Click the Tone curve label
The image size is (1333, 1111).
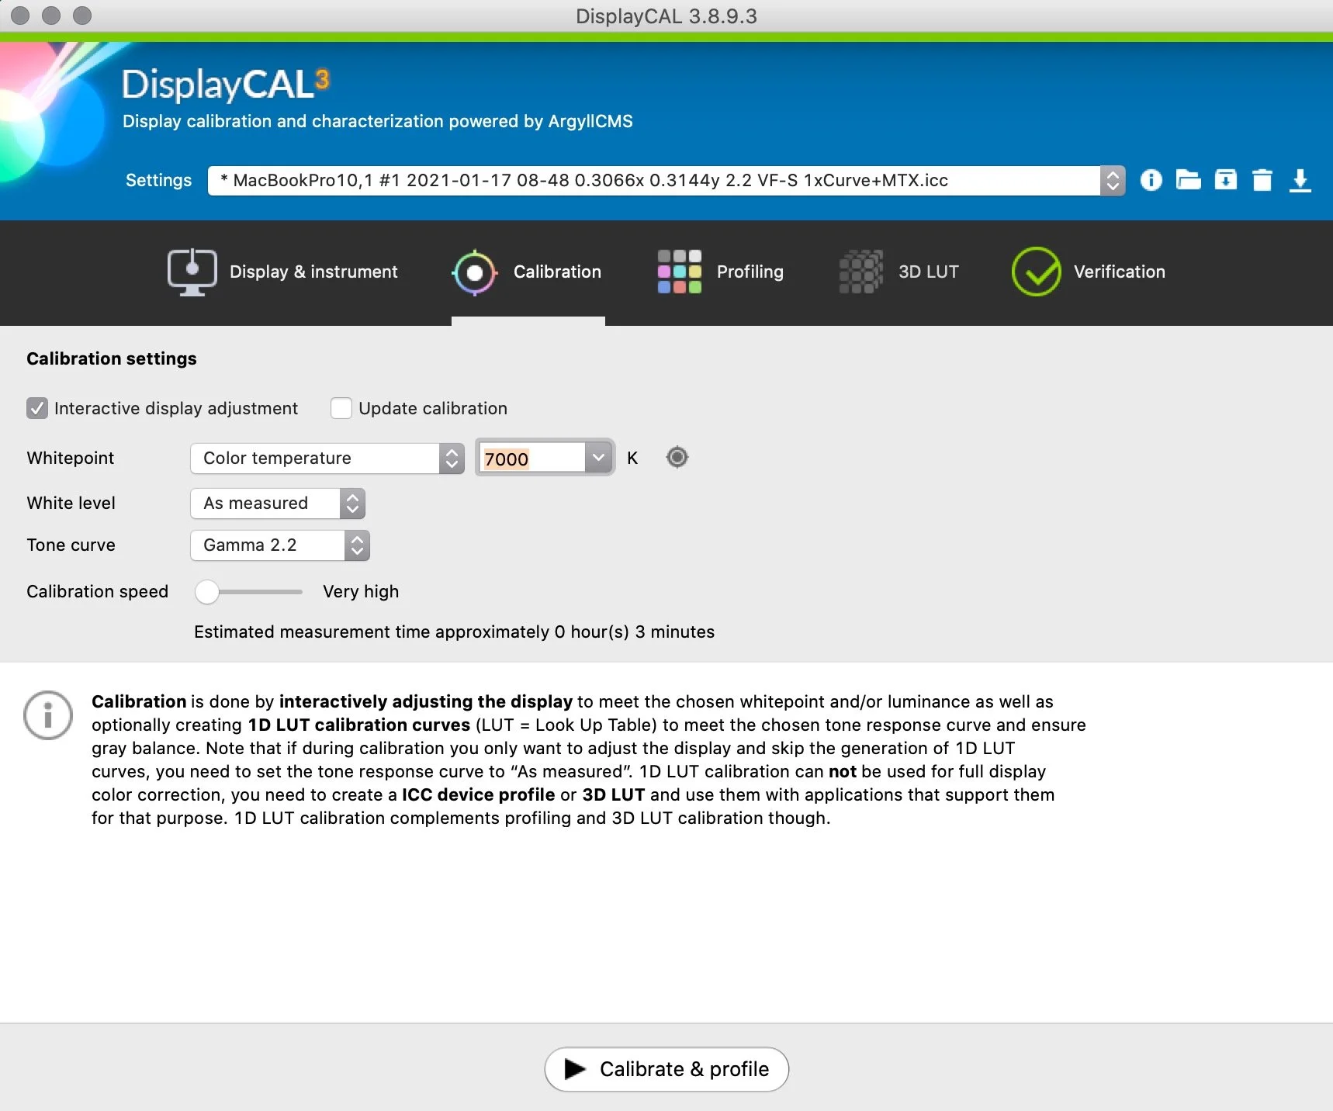71,545
